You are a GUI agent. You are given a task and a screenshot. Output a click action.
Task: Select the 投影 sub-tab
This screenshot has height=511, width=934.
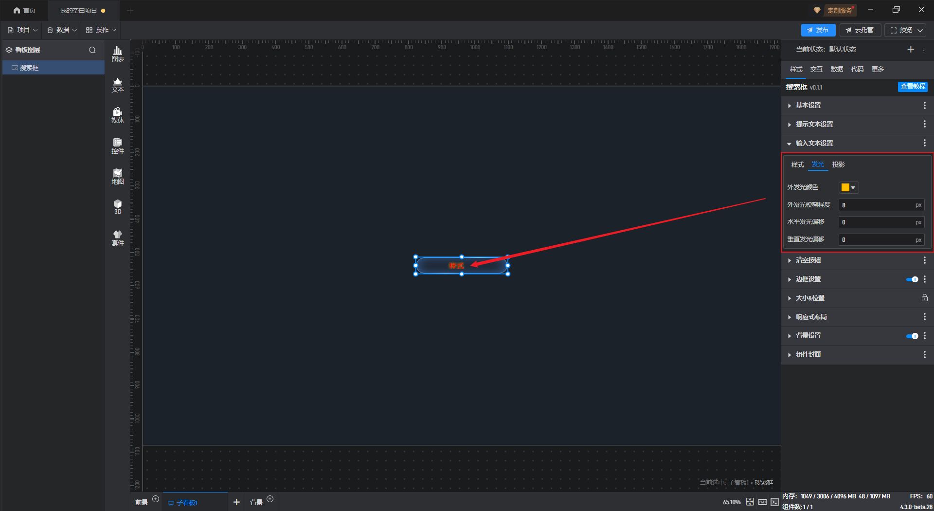click(x=838, y=164)
